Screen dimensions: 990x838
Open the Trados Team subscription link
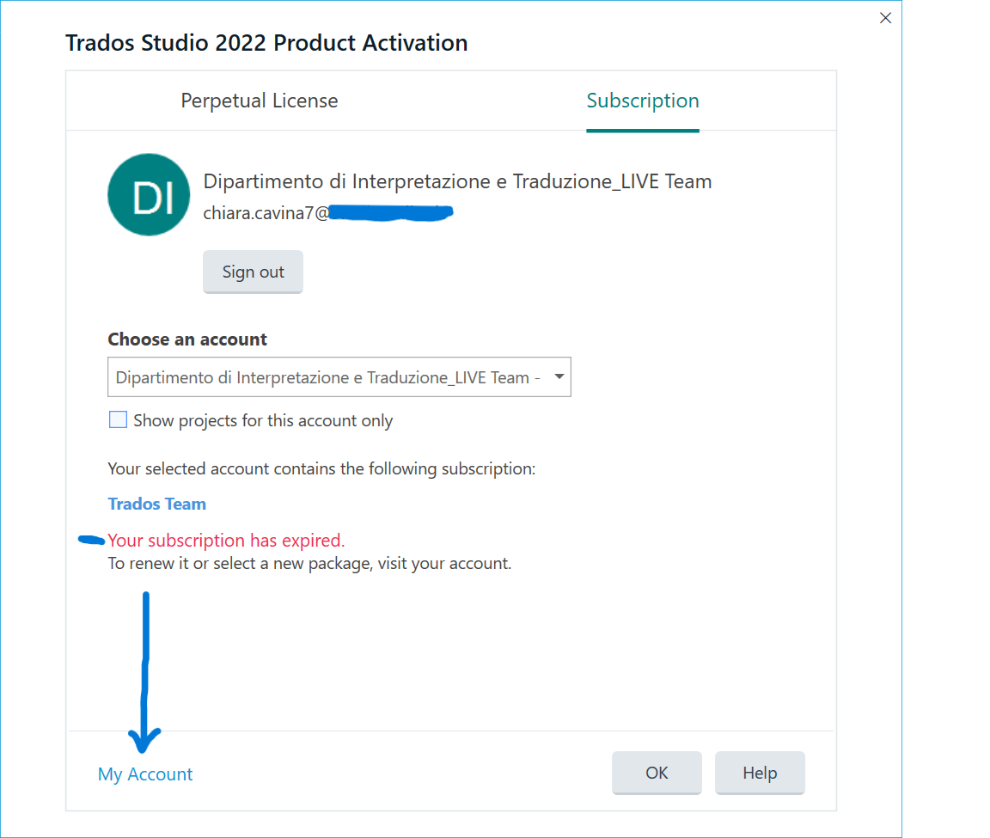[x=156, y=504]
